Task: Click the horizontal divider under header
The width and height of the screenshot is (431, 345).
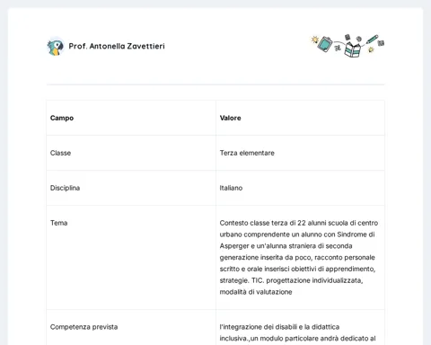Action: point(215,84)
